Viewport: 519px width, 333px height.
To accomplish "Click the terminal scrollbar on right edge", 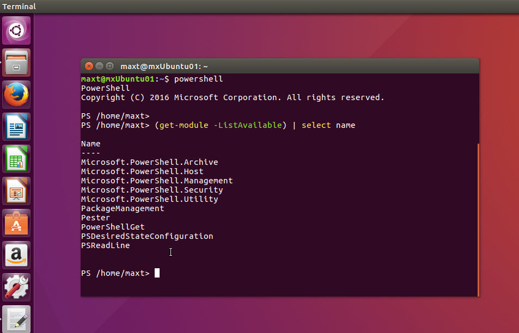I will coord(478,220).
